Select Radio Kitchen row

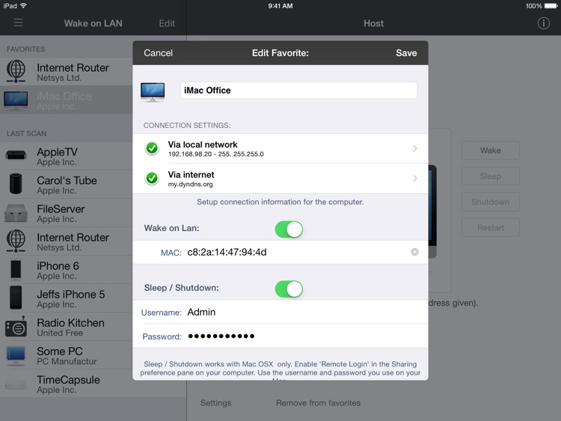tap(66, 327)
